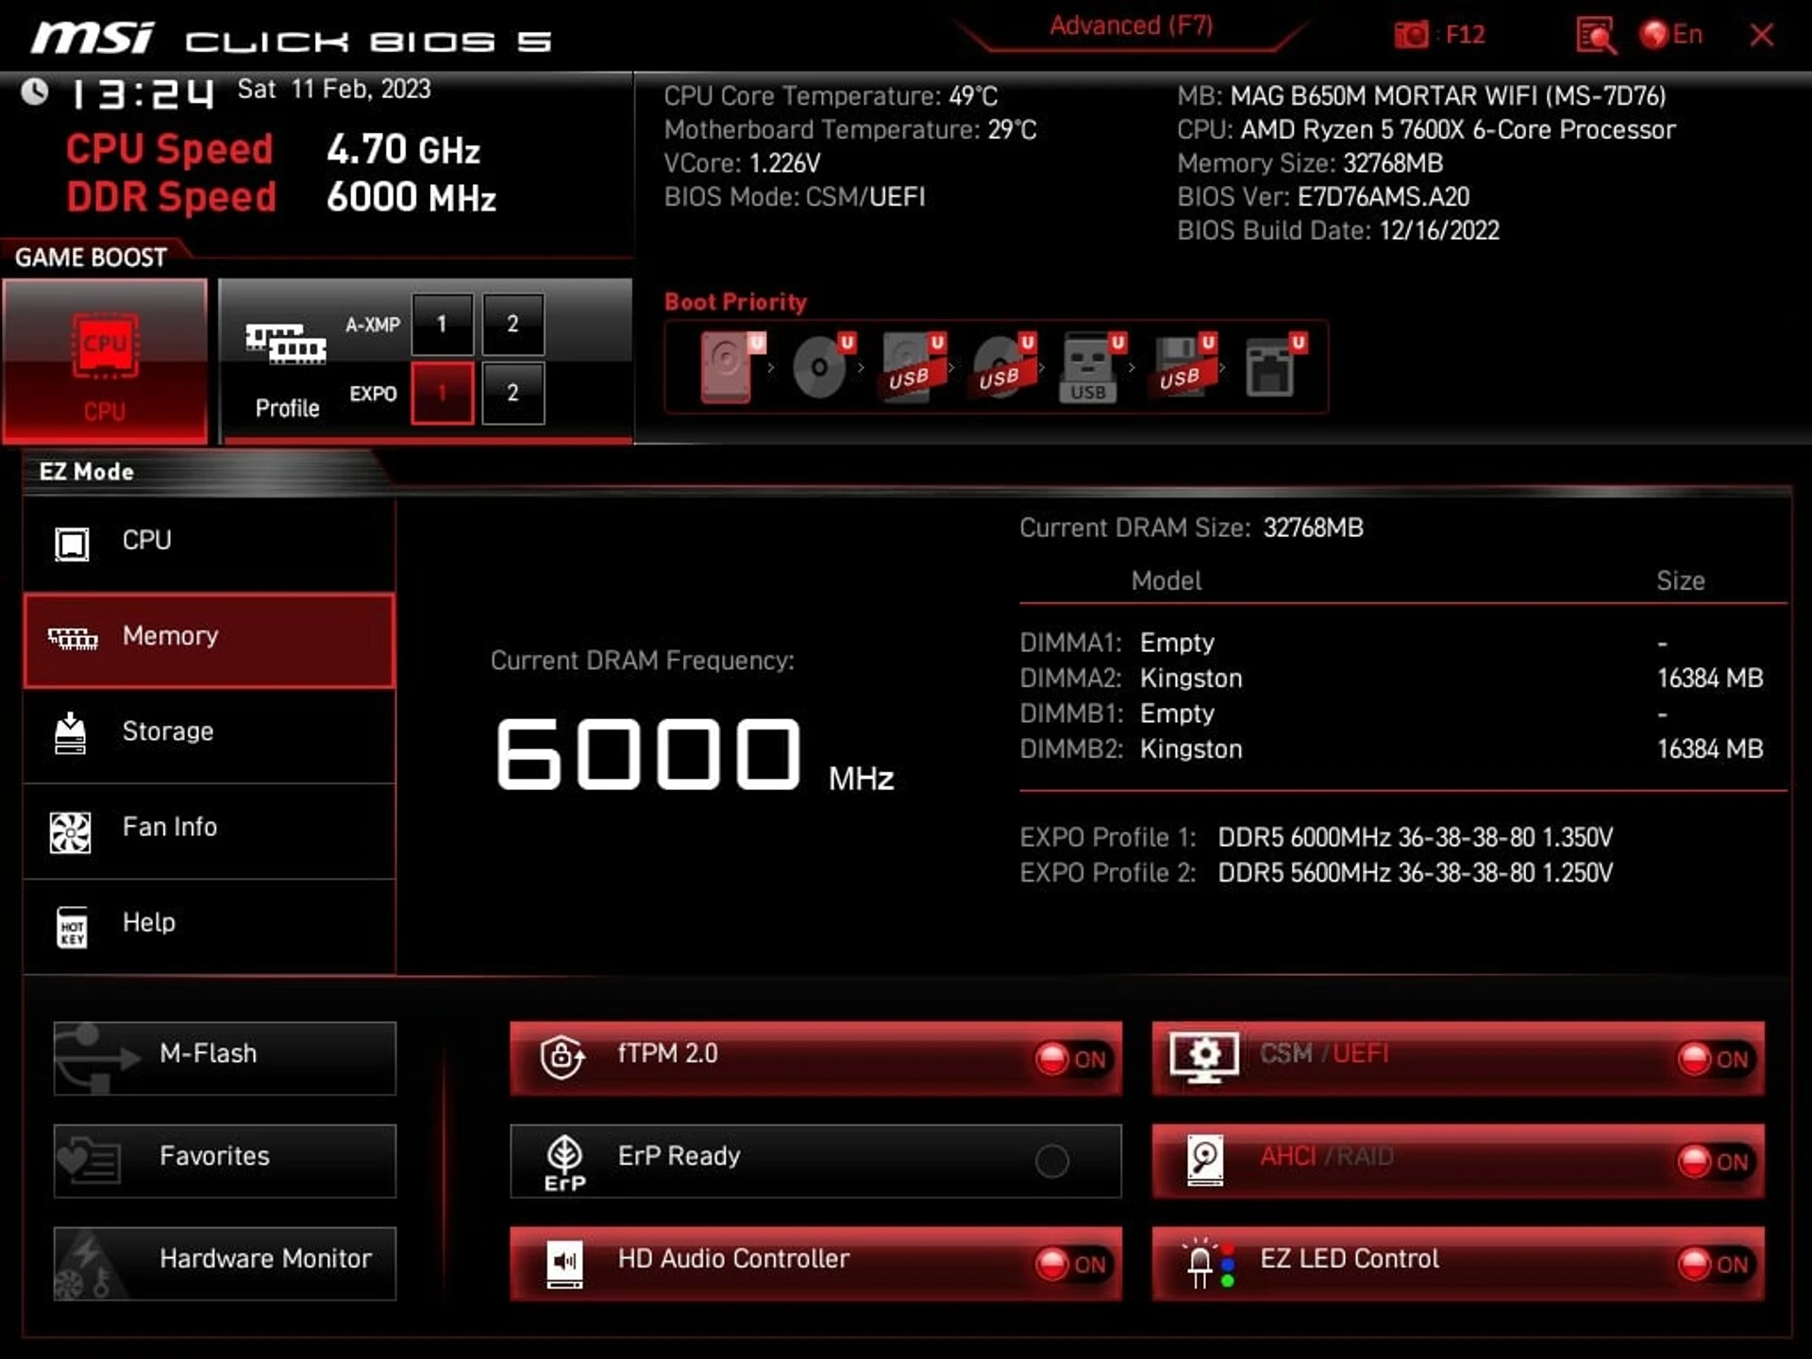
Task: Toggle CSM / UEFI switch
Action: tap(1714, 1059)
